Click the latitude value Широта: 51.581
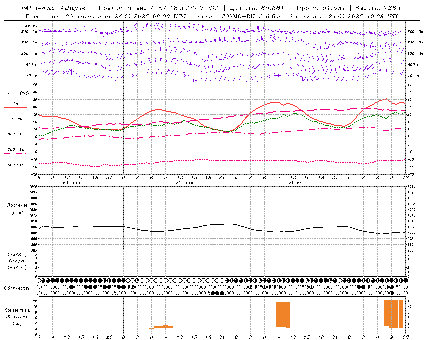 click(319, 8)
